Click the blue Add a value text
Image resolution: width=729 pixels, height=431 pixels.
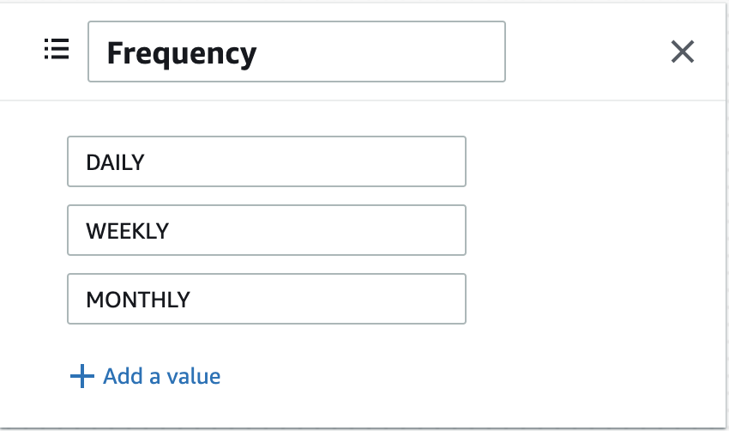pyautogui.click(x=162, y=376)
